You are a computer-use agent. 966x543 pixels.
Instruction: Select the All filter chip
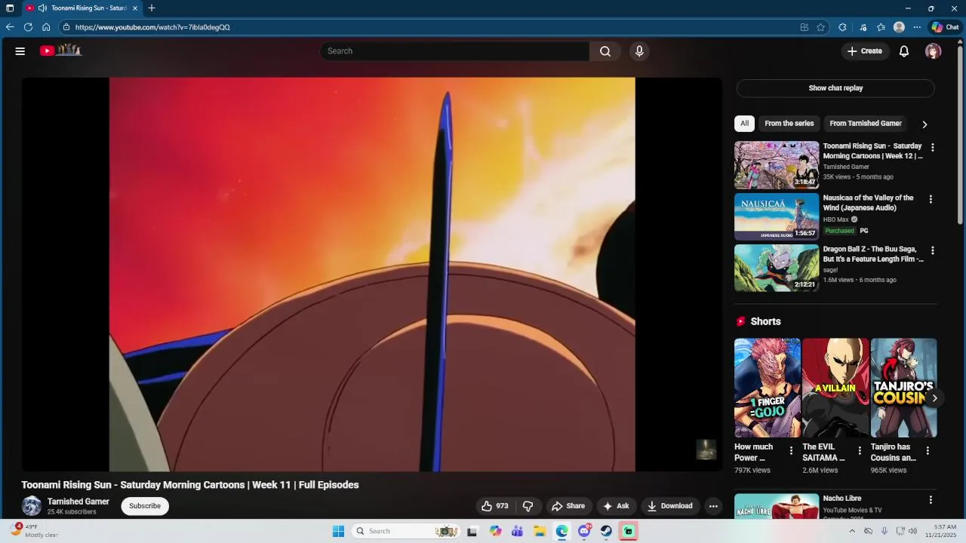744,124
